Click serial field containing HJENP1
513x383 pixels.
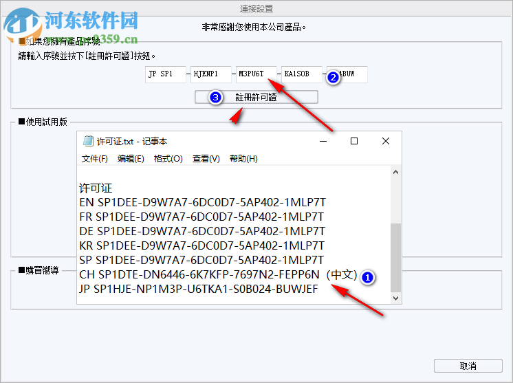pyautogui.click(x=211, y=74)
